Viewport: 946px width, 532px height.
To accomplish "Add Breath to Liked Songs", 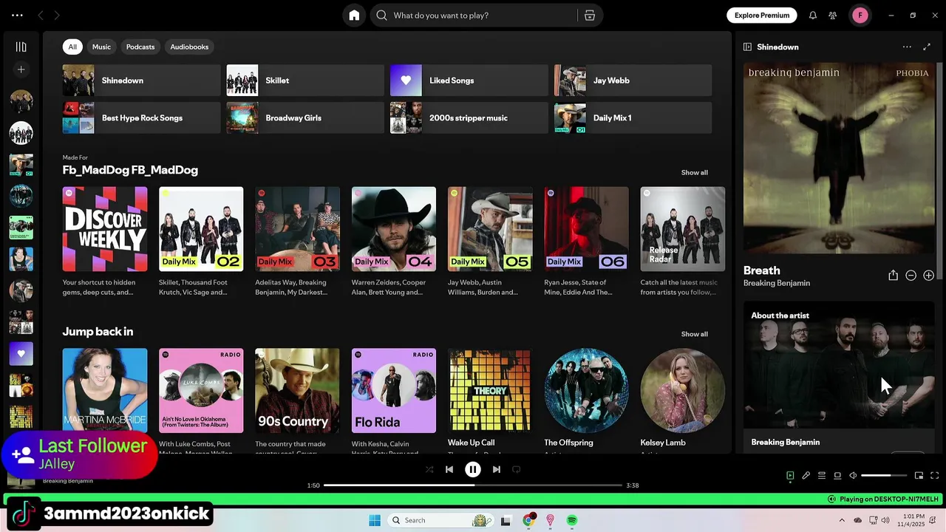I will [x=928, y=275].
